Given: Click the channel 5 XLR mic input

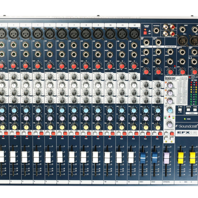Looking at the screenshot, I should [49, 34].
